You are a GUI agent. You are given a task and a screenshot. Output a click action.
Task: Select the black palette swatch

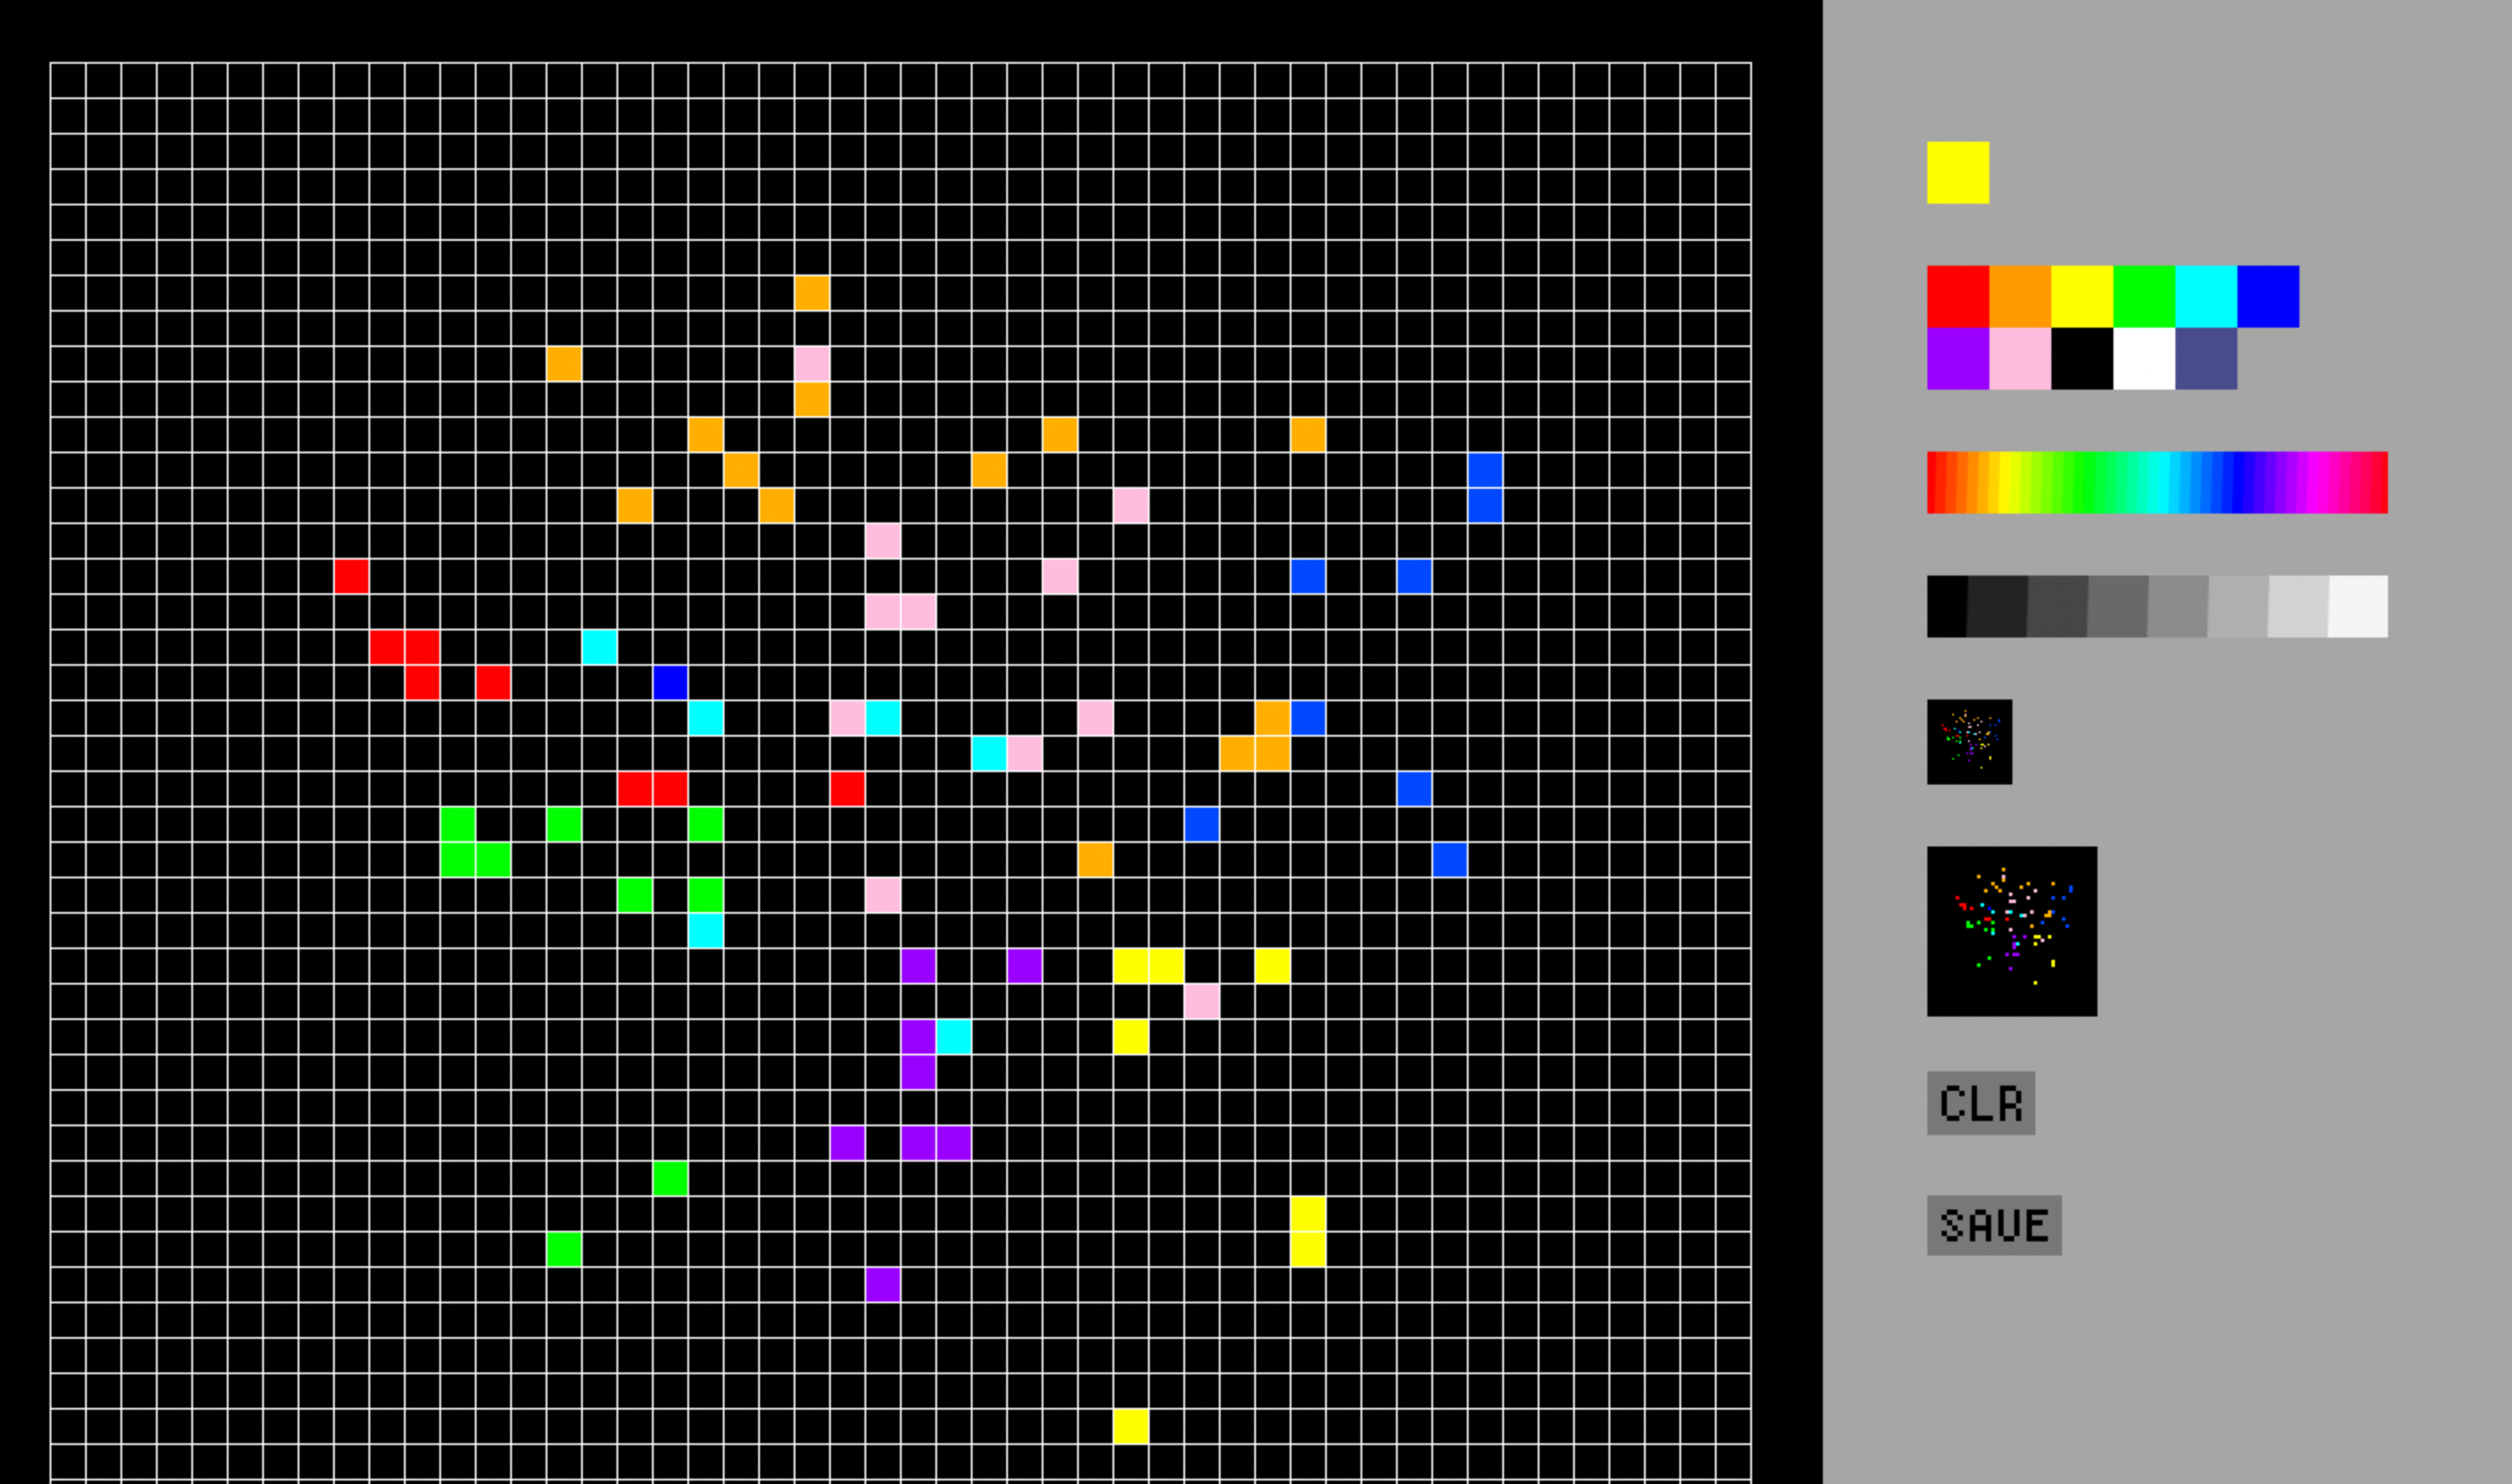(x=2082, y=358)
